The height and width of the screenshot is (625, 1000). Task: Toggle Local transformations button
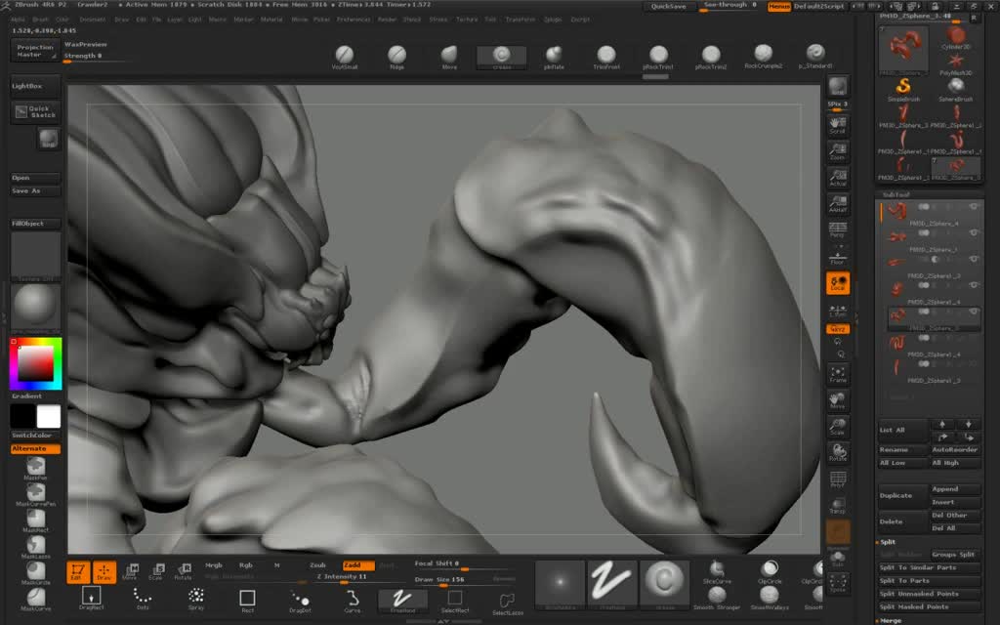(x=837, y=284)
